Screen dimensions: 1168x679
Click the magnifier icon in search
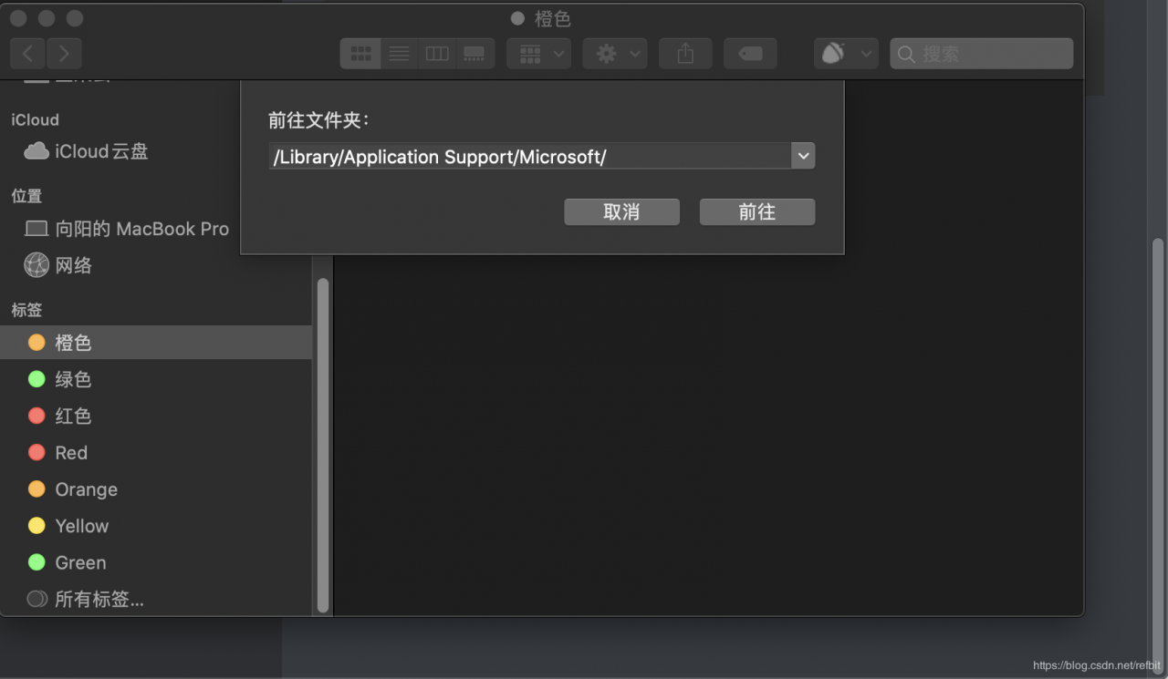[906, 55]
